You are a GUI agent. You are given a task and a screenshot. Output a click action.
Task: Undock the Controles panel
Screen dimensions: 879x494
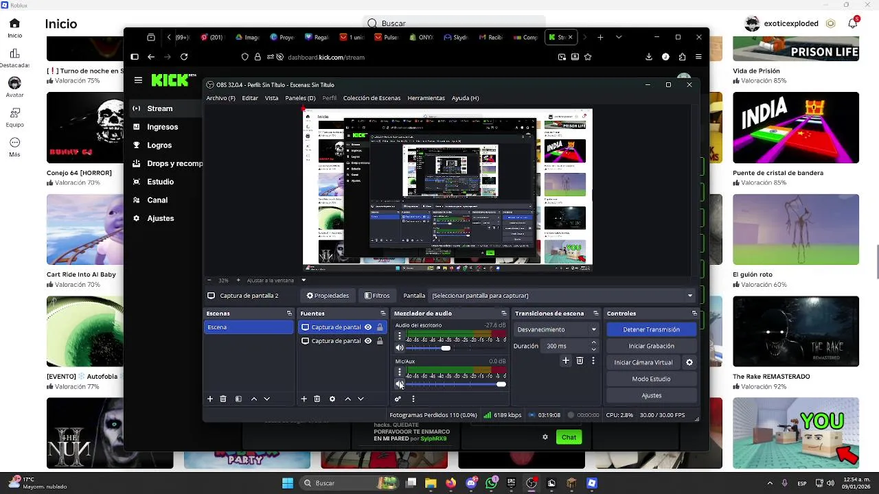tap(694, 314)
